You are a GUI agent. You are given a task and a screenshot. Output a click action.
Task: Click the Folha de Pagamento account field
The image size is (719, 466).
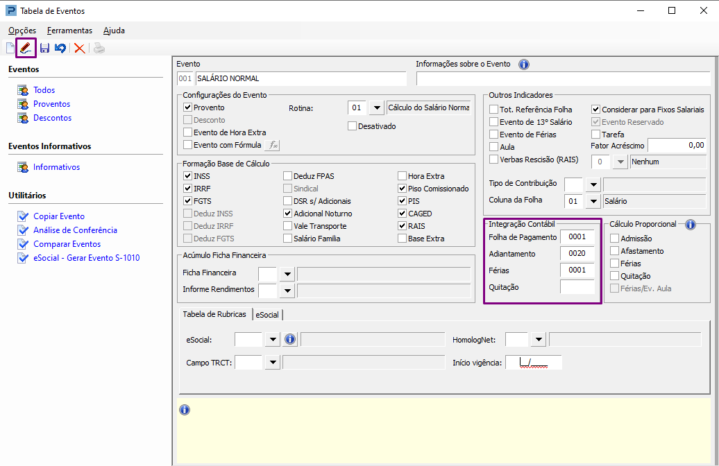[577, 237]
